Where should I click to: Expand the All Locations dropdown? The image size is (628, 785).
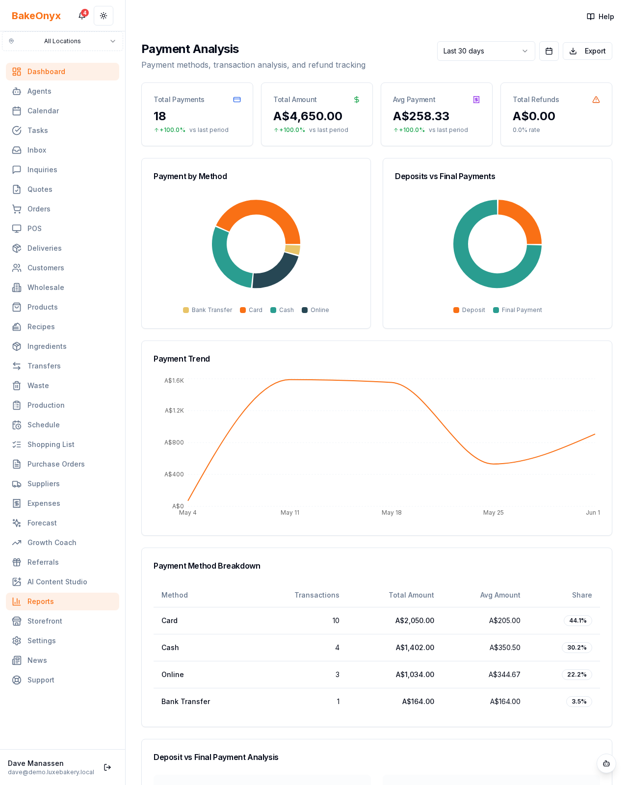(62, 41)
